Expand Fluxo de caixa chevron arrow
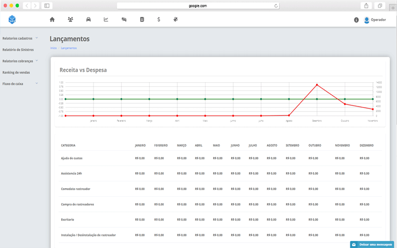 pos(37,83)
